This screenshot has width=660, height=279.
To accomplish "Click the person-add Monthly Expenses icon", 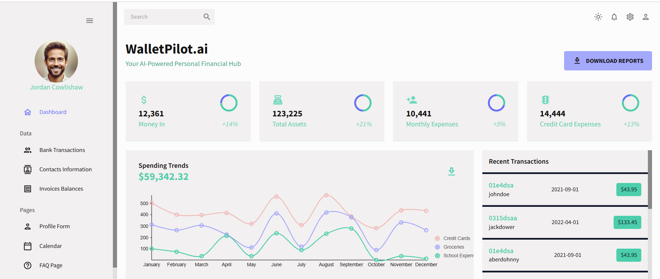I will (x=412, y=100).
